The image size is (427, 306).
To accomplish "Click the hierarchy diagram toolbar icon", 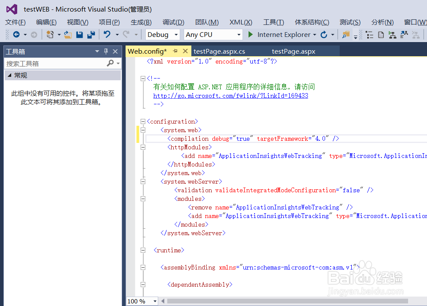I will (393, 35).
